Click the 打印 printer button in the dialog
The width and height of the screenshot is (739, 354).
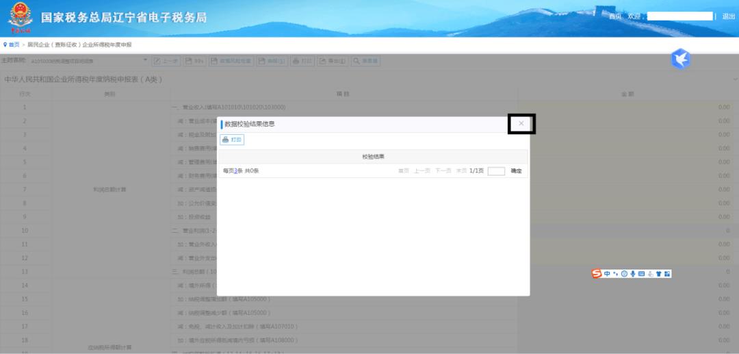coord(232,140)
